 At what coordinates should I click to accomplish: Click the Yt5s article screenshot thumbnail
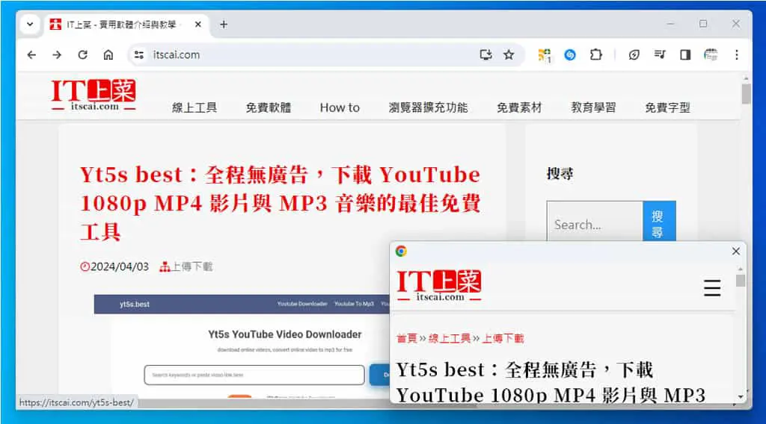(242, 346)
